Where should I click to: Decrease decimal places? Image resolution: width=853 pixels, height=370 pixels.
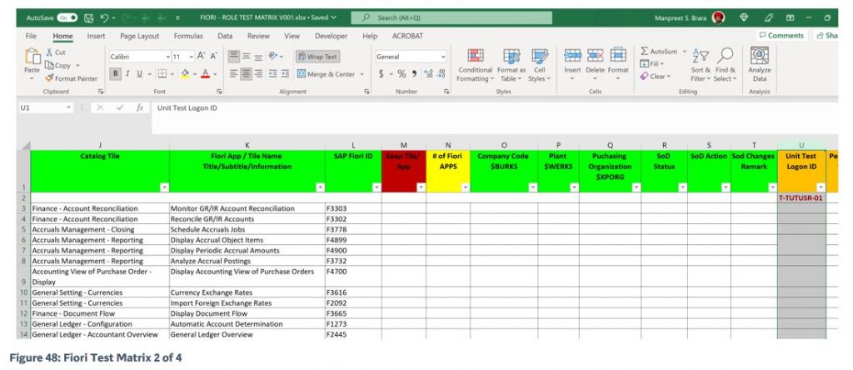[441, 74]
